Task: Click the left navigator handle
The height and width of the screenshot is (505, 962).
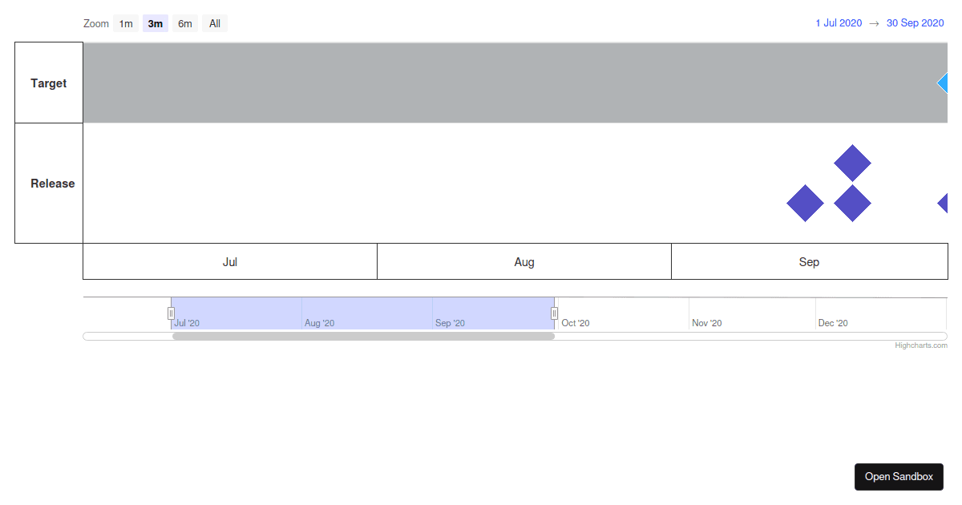Action: [x=171, y=313]
